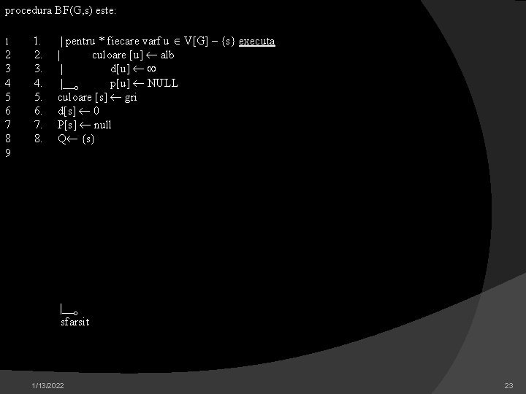The height and width of the screenshot is (394, 526).
Task: Click the 'pentru * fiecare varf u' text
Action: tap(117, 41)
